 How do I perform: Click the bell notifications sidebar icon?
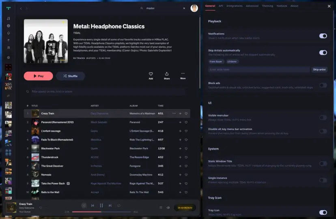[9, 33]
